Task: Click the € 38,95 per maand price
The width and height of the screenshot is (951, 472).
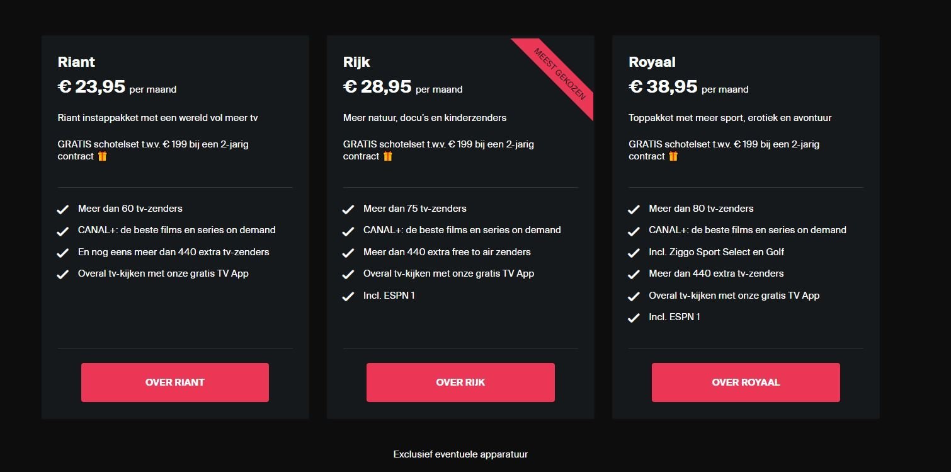Action: pyautogui.click(x=688, y=87)
